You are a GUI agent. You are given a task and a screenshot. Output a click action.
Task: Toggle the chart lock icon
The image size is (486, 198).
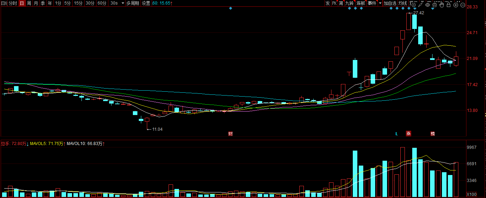pos(449,5)
